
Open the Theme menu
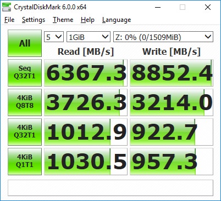pyautogui.click(x=63, y=20)
